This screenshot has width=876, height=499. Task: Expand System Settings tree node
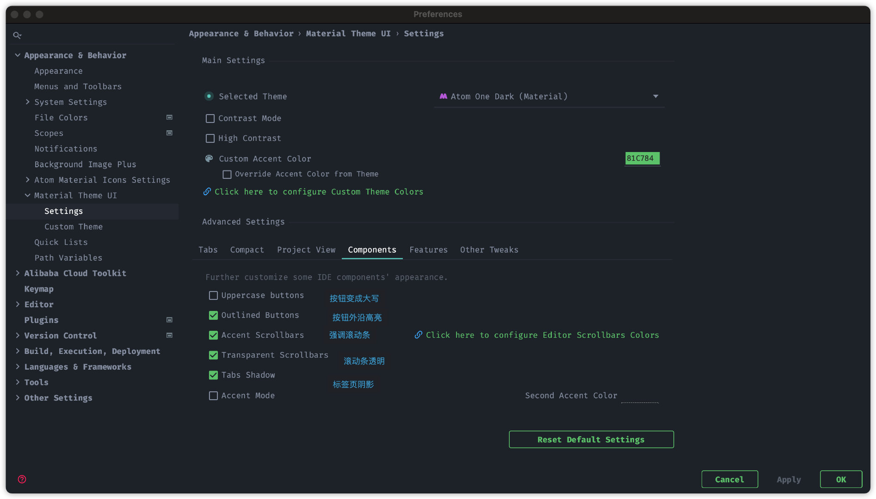[28, 102]
